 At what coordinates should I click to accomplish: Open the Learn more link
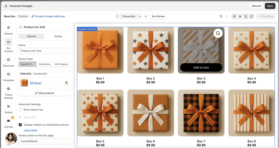click(31, 130)
